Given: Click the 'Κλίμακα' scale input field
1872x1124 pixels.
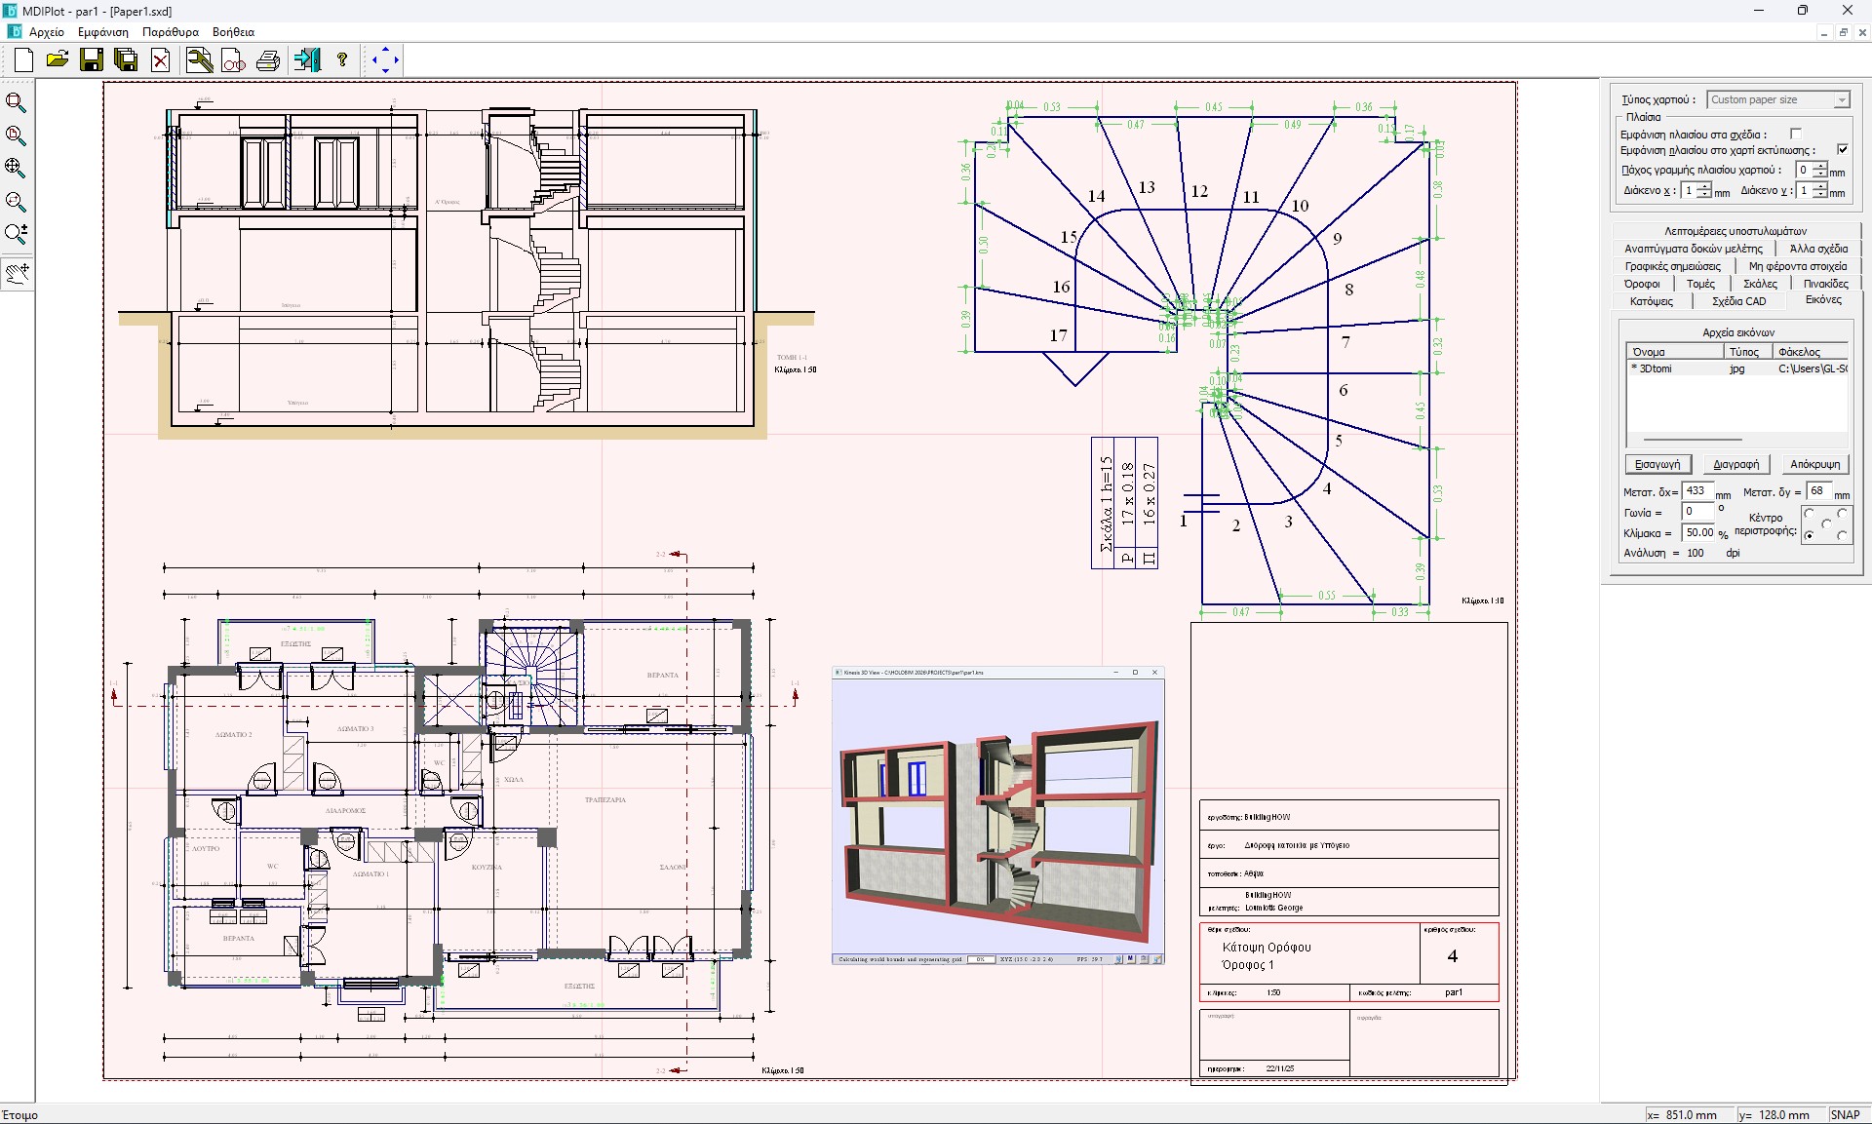Looking at the screenshot, I should point(1698,532).
